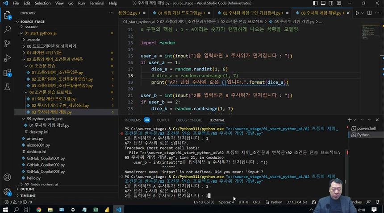384x213 pixels.
Task: Open the Run and Debug view
Action: [7, 58]
